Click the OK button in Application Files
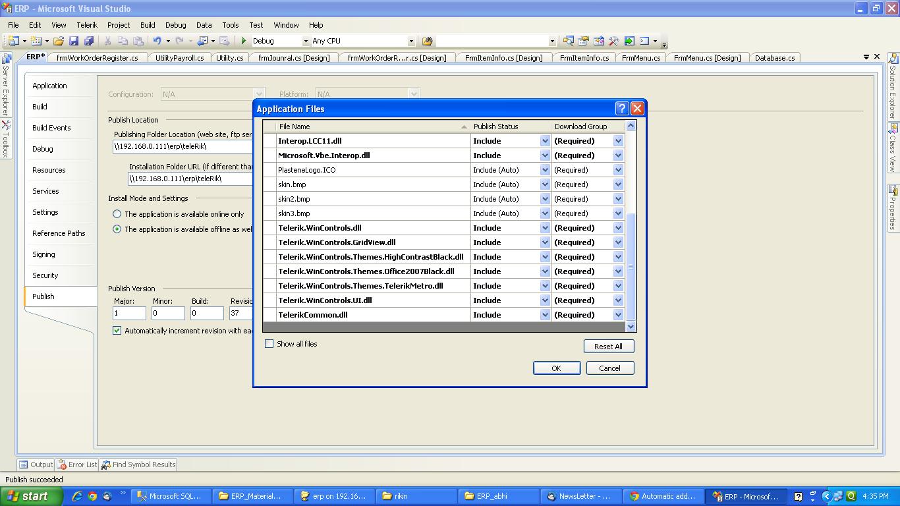This screenshot has height=506, width=900. [x=557, y=368]
